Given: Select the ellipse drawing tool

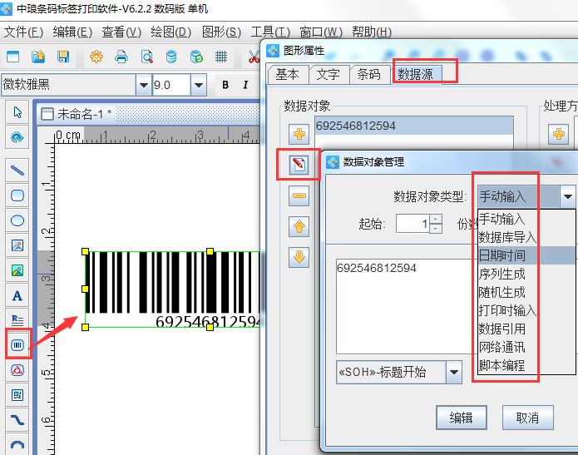Looking at the screenshot, I should pyautogui.click(x=17, y=220).
